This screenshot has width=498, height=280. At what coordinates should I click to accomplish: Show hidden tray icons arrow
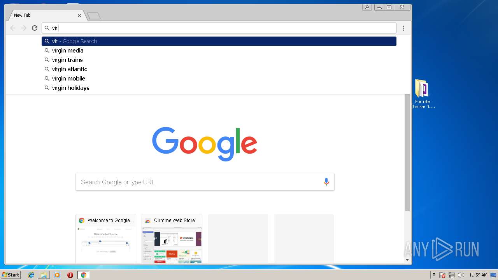point(434,275)
